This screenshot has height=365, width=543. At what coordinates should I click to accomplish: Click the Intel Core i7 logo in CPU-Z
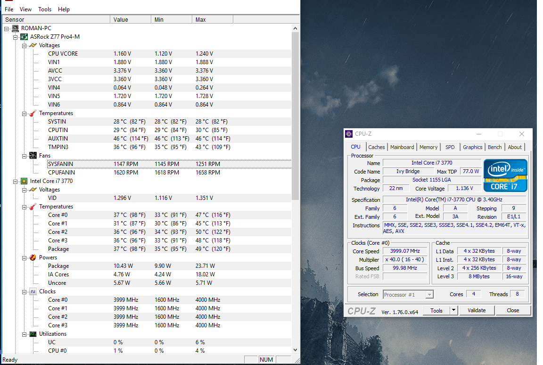tap(505, 175)
